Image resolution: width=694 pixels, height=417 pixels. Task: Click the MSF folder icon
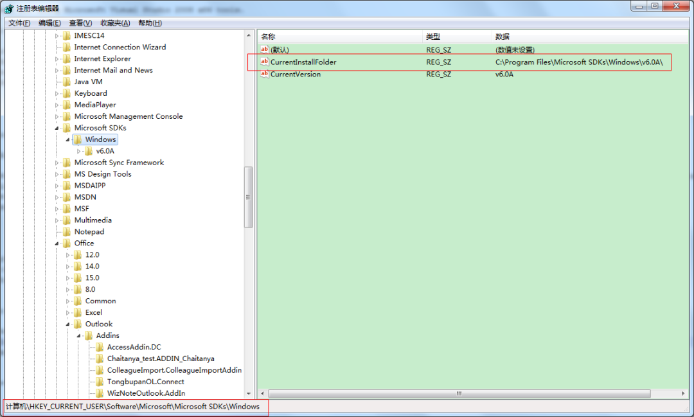click(x=67, y=208)
